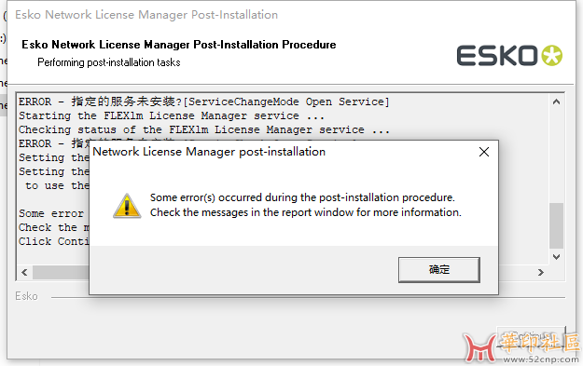Click the report window's scroll up arrow
This screenshot has height=366, width=583.
[x=556, y=102]
